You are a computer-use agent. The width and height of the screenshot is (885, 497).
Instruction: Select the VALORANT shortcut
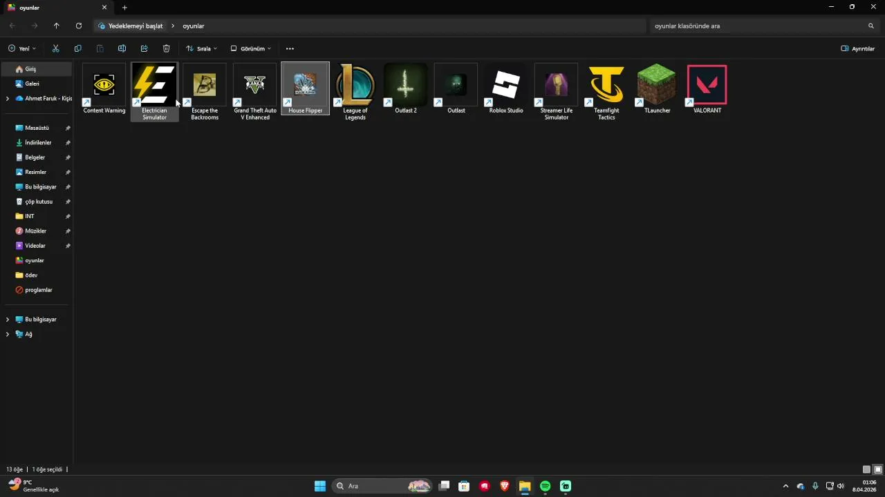pos(707,90)
